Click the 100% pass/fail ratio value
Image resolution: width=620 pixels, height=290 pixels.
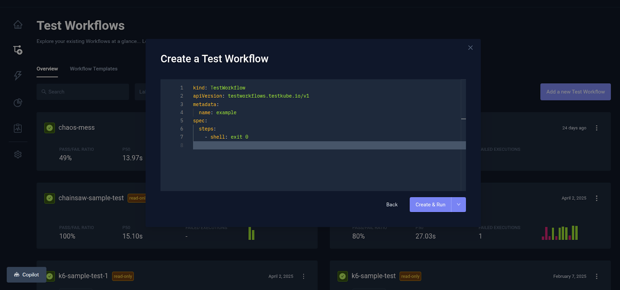point(67,236)
